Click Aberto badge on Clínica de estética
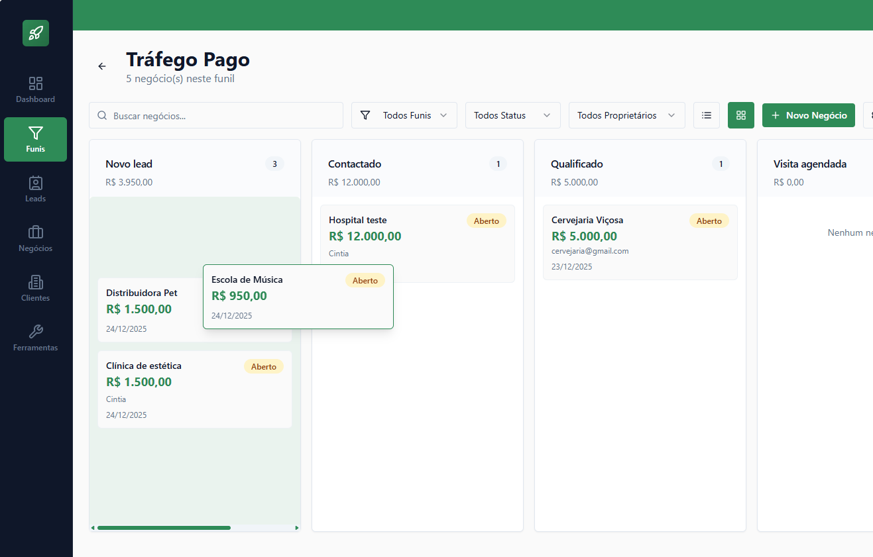 tap(264, 366)
